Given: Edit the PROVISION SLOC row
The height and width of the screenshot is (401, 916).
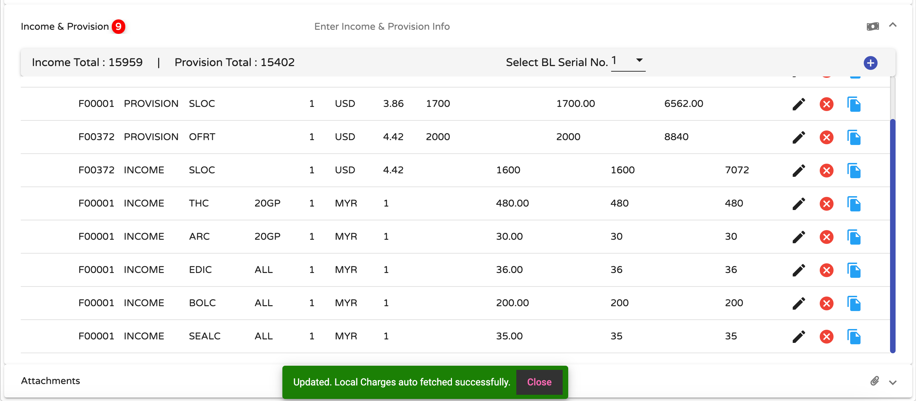Looking at the screenshot, I should pyautogui.click(x=799, y=104).
